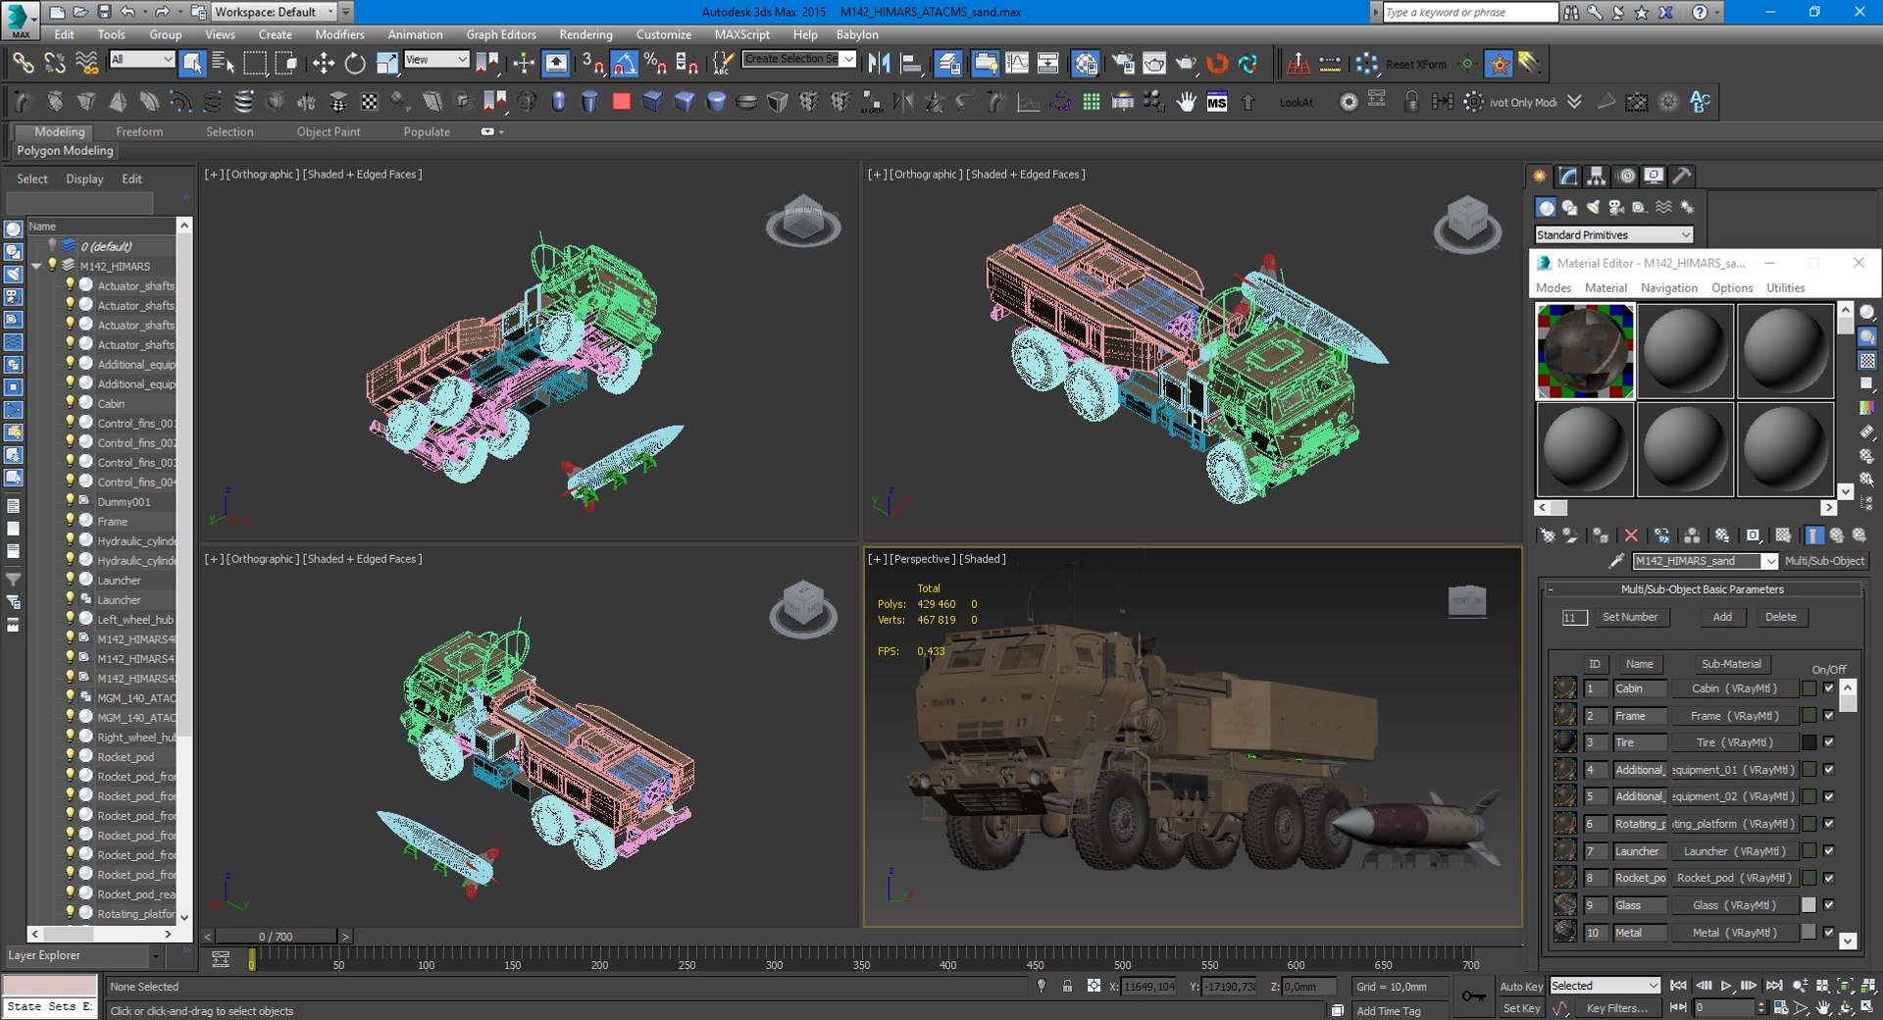Click Reset Map/Mtl red X icon
The width and height of the screenshot is (1883, 1020).
click(1631, 535)
